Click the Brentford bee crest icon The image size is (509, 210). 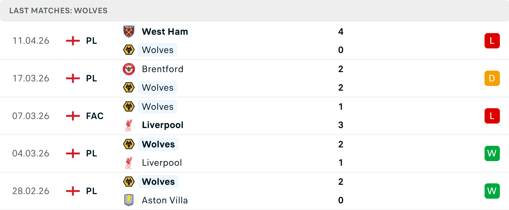pyautogui.click(x=129, y=69)
